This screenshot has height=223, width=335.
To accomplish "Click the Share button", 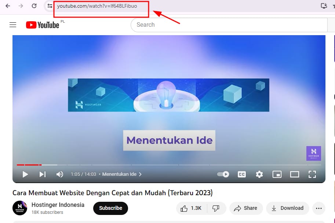I will pos(246,208).
